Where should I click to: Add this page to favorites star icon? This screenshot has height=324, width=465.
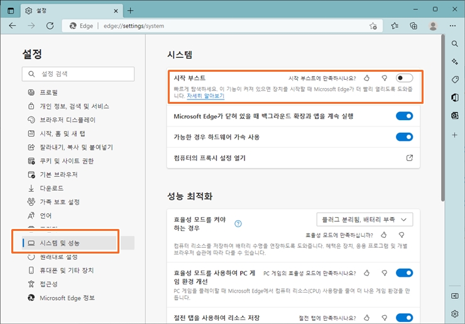373,26
